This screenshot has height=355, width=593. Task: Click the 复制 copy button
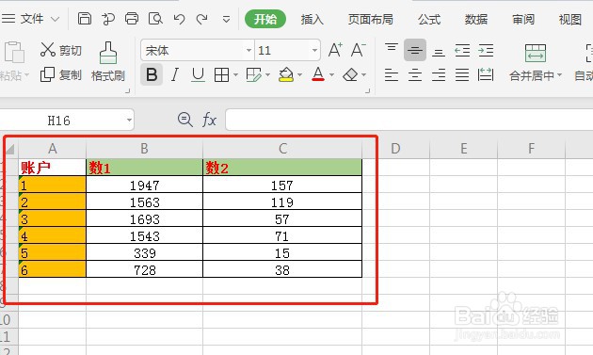pyautogui.click(x=61, y=74)
